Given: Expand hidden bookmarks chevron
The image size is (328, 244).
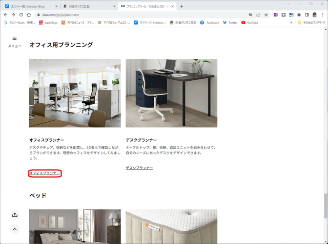Looking at the screenshot, I should click(x=291, y=23).
